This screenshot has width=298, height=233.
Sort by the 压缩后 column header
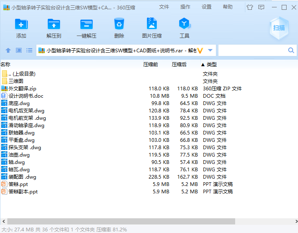click(x=179, y=65)
